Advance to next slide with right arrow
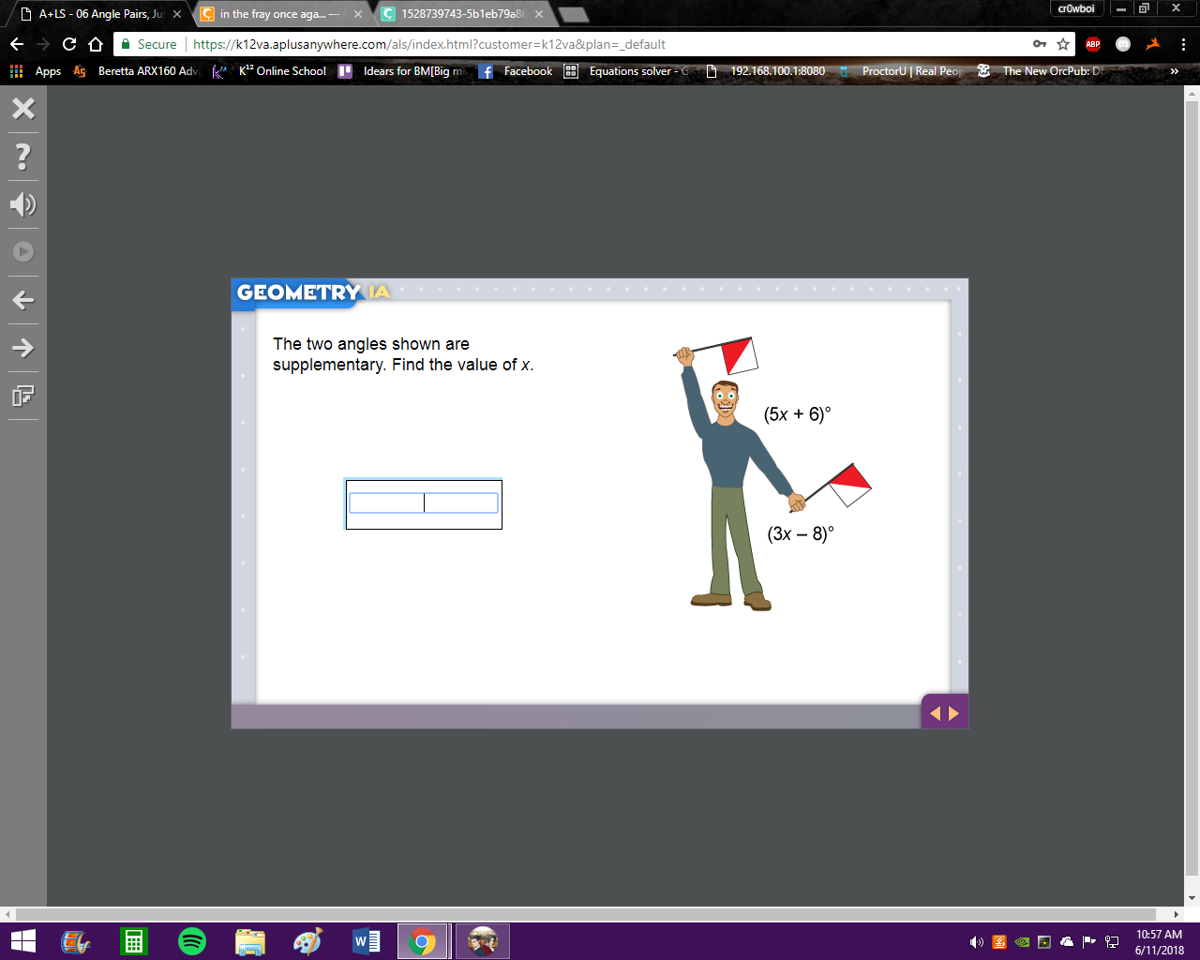This screenshot has width=1200, height=960. pyautogui.click(x=23, y=348)
